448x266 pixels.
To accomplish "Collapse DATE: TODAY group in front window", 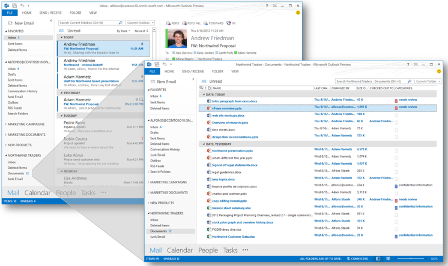I will [x=204, y=95].
